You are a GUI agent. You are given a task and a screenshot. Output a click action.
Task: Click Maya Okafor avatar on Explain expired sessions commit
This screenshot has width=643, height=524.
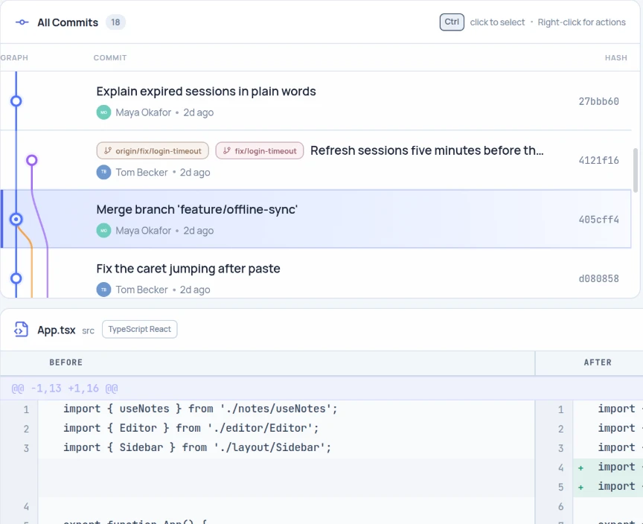click(x=103, y=112)
